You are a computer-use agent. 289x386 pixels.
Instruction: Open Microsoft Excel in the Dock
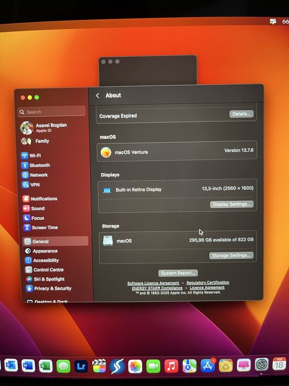(46, 366)
